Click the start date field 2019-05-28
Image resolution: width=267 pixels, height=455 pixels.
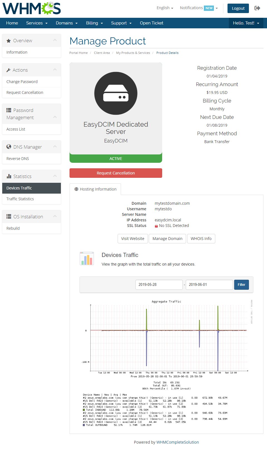159,285
